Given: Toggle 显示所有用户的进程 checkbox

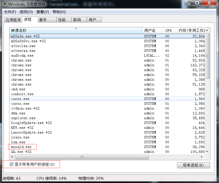Looking at the screenshot, I should coord(11,164).
